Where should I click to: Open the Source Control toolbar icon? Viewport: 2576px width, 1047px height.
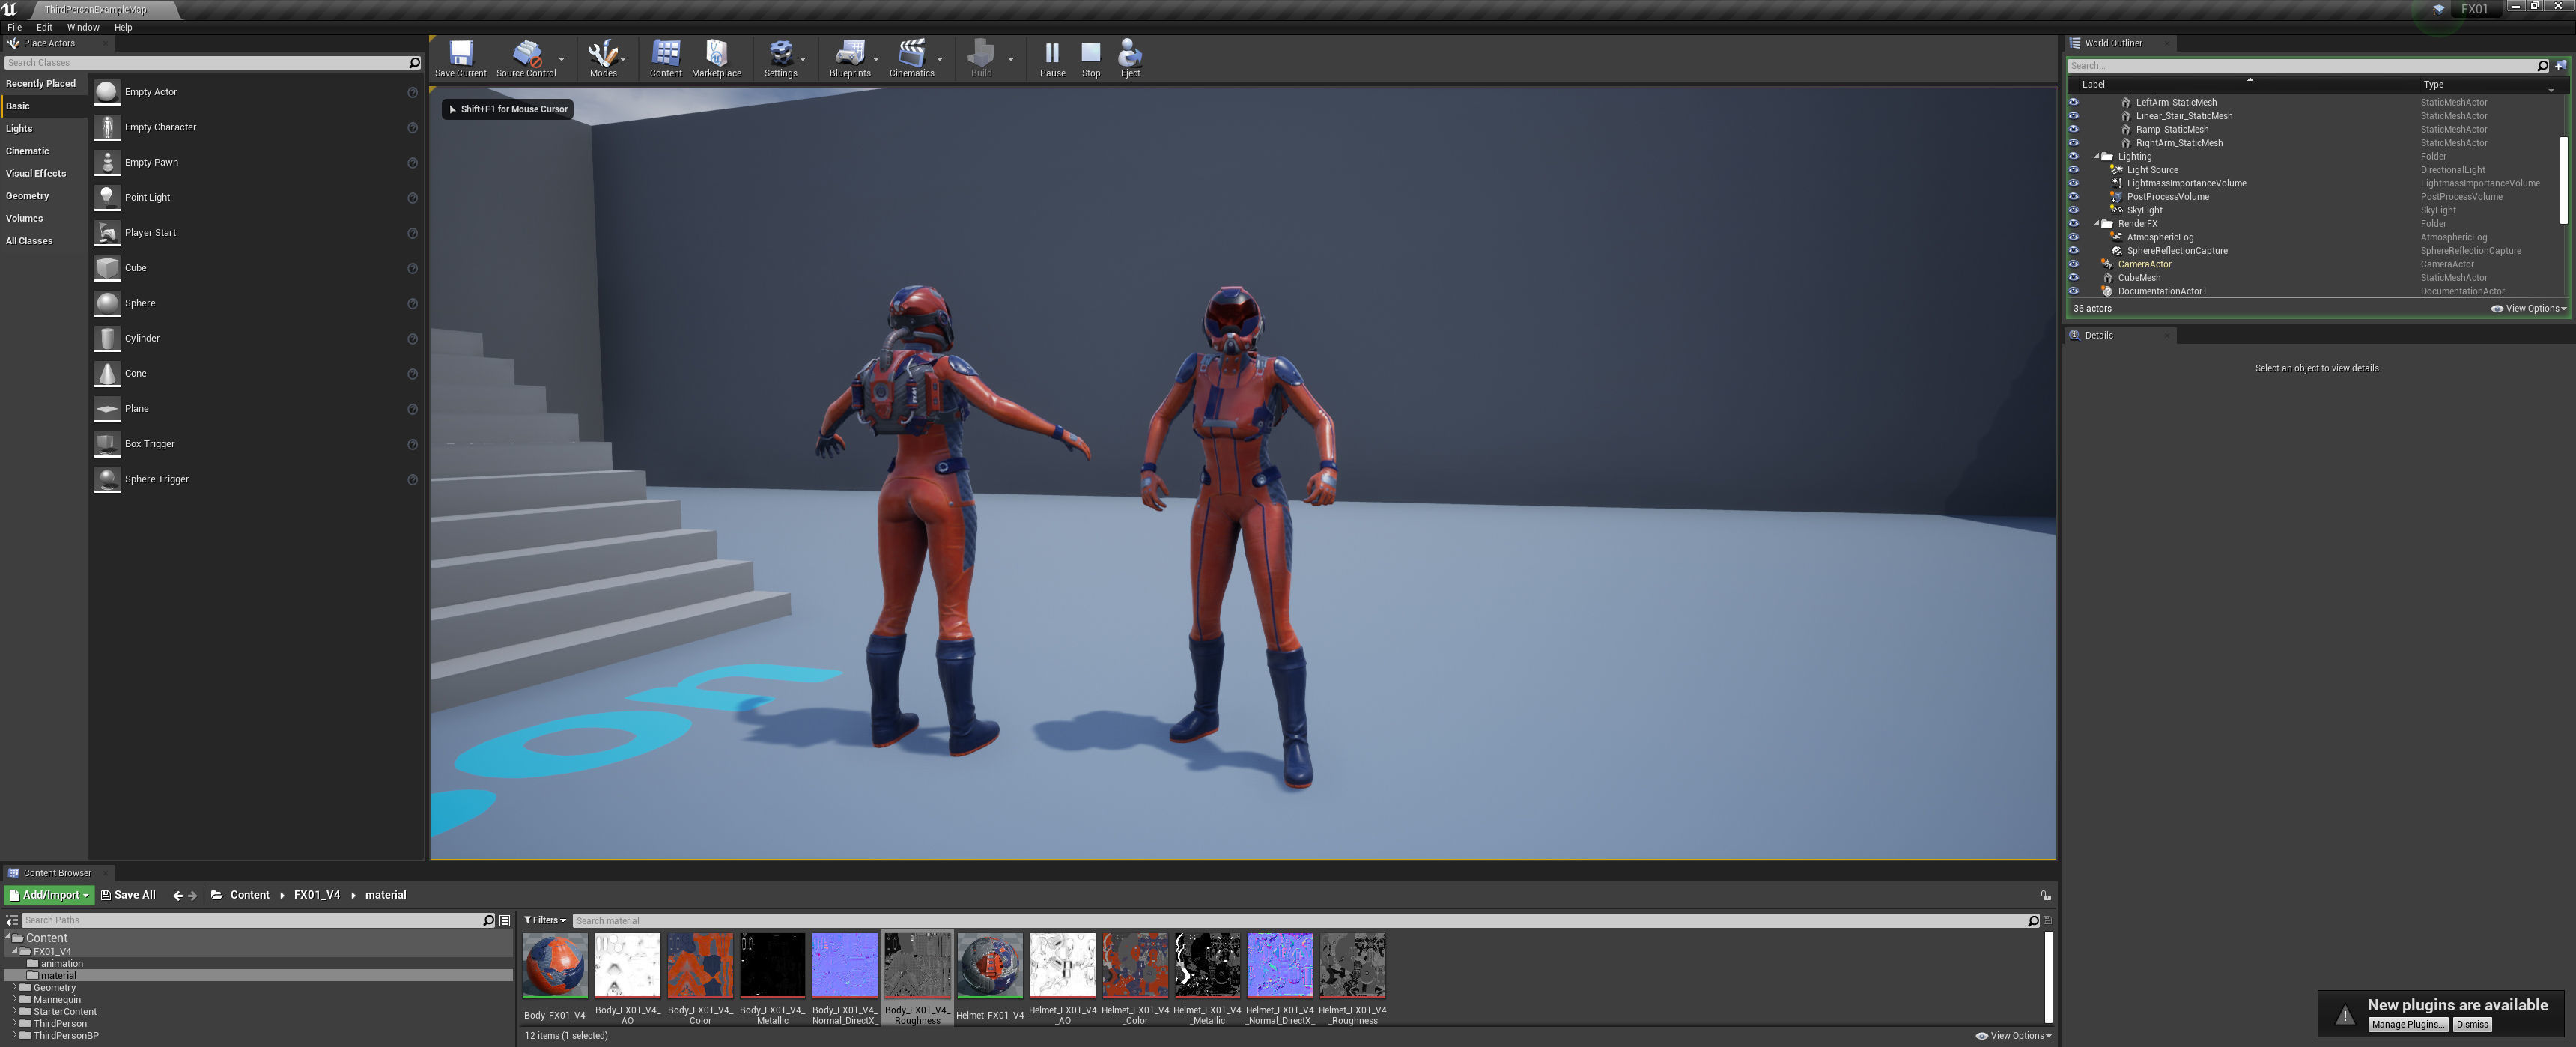coord(526,58)
